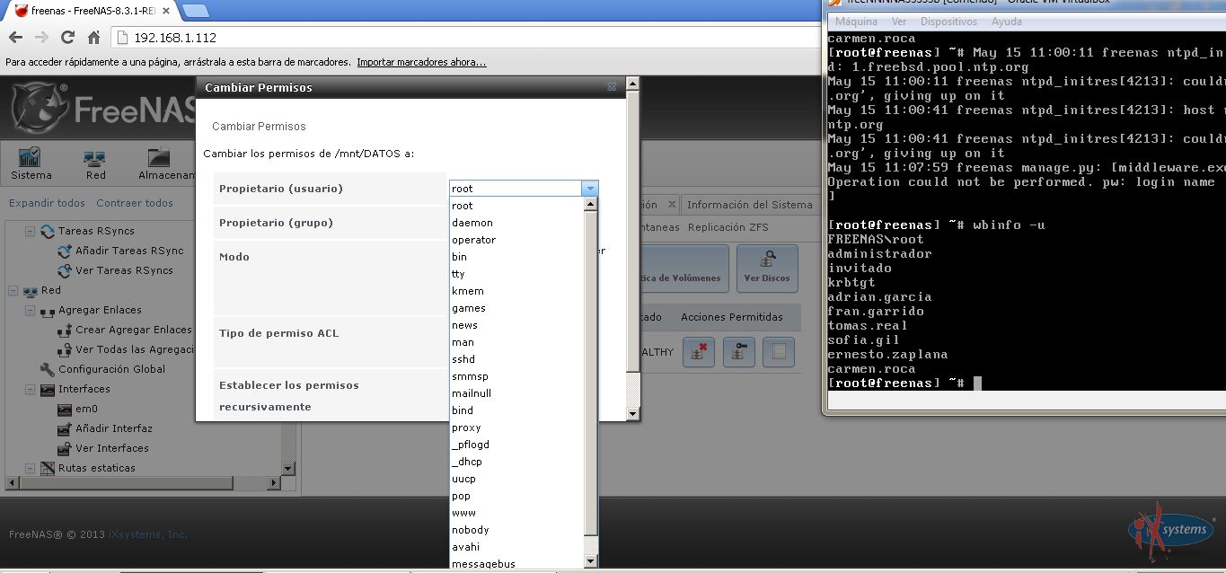This screenshot has width=1226, height=573.
Task: Select avahi in the owner dropdown
Action: click(x=516, y=547)
